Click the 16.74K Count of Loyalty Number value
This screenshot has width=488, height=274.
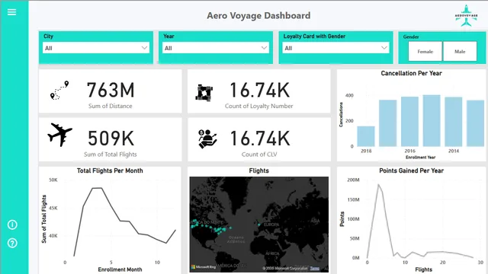259,90
